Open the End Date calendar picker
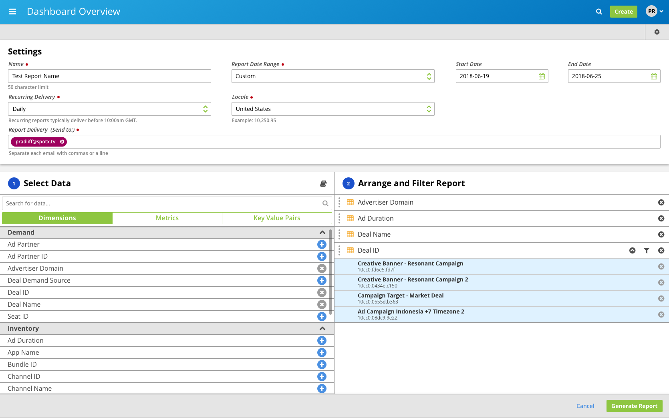 [x=654, y=76]
